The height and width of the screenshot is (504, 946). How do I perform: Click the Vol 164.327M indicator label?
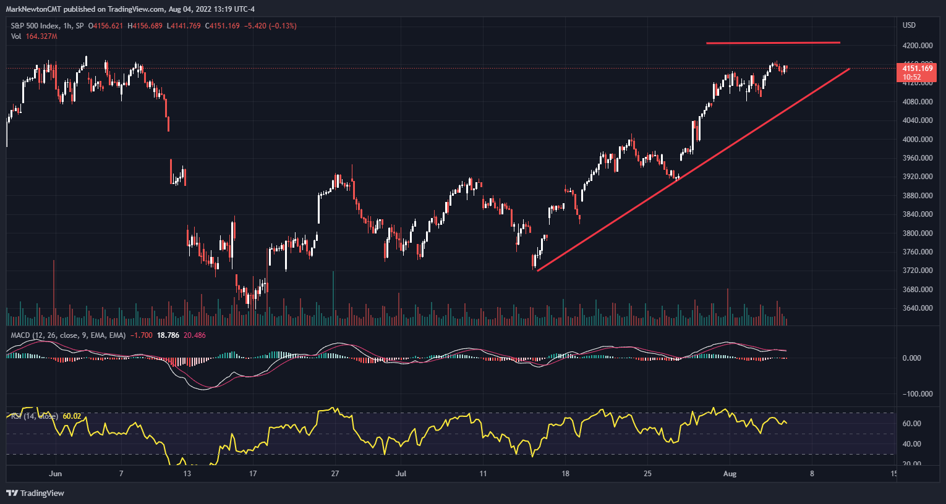pyautogui.click(x=34, y=36)
